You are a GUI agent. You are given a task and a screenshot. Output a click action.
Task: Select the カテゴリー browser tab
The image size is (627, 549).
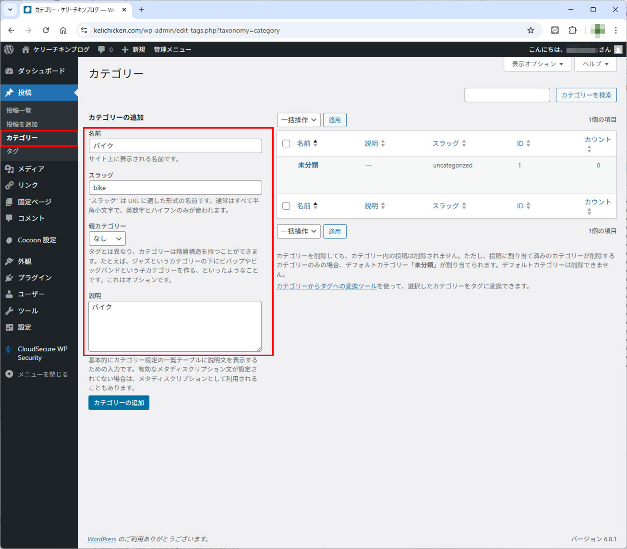[x=74, y=10]
